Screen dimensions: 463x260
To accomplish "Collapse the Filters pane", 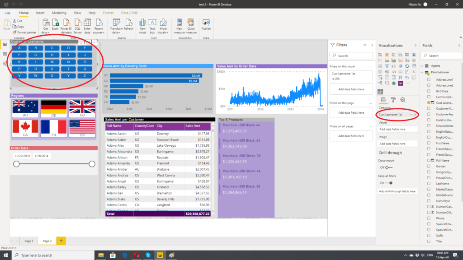I will pos(372,45).
